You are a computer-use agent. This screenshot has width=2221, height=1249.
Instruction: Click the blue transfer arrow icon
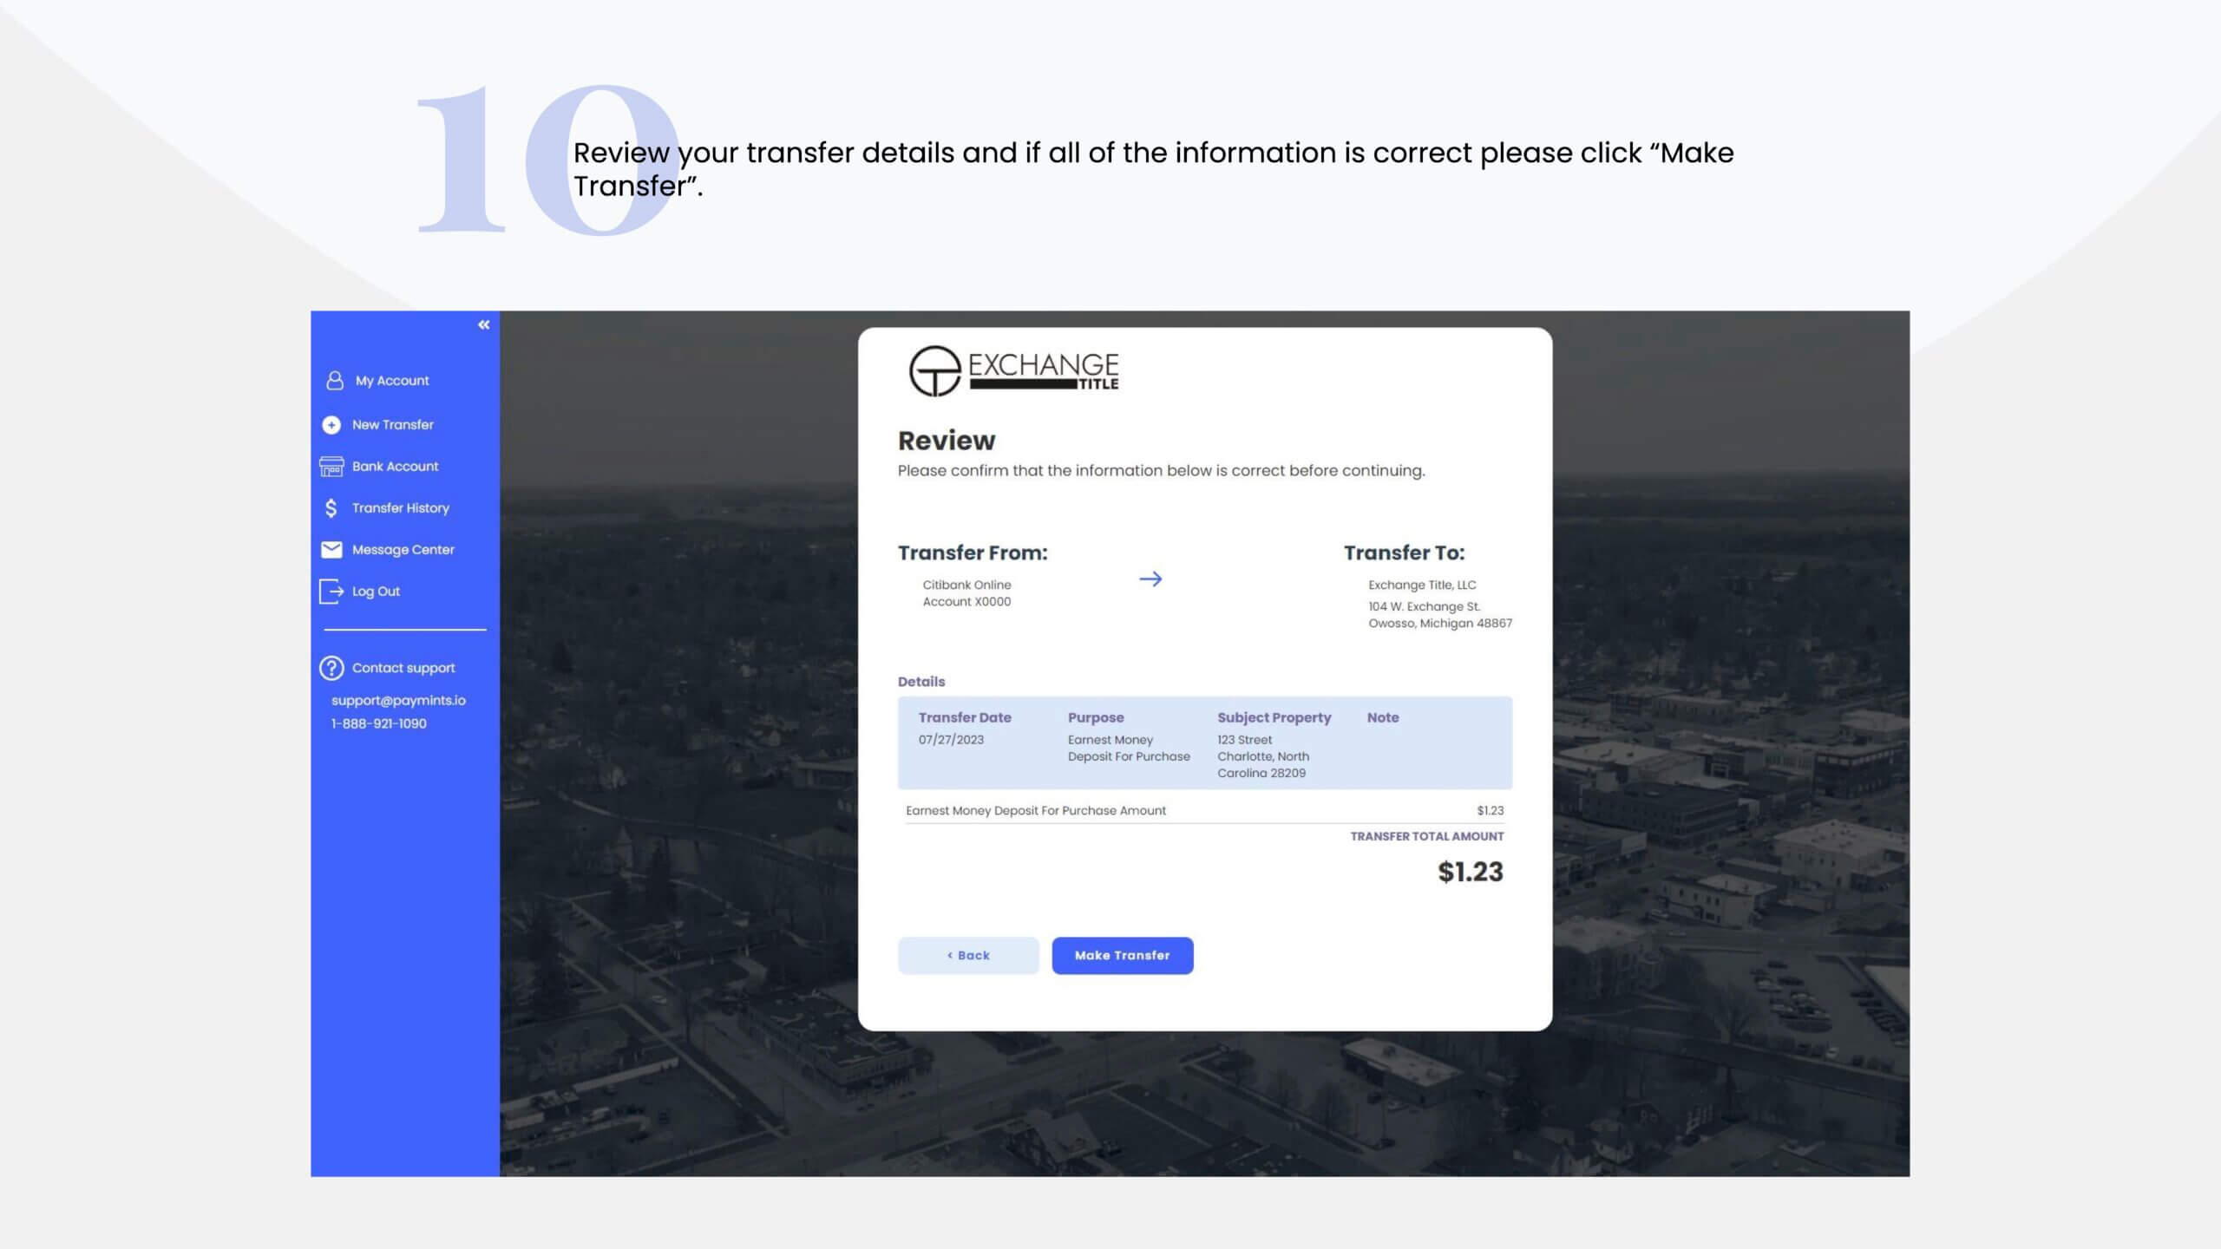pos(1150,579)
